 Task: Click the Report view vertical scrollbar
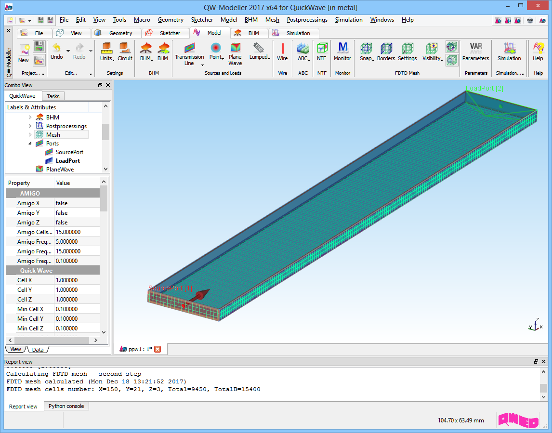(543, 388)
